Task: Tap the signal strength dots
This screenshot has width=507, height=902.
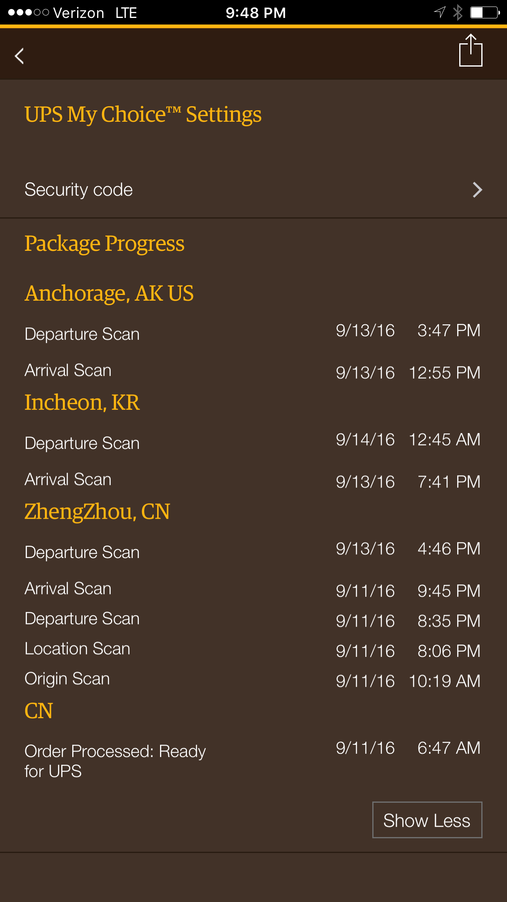Action: 29,13
